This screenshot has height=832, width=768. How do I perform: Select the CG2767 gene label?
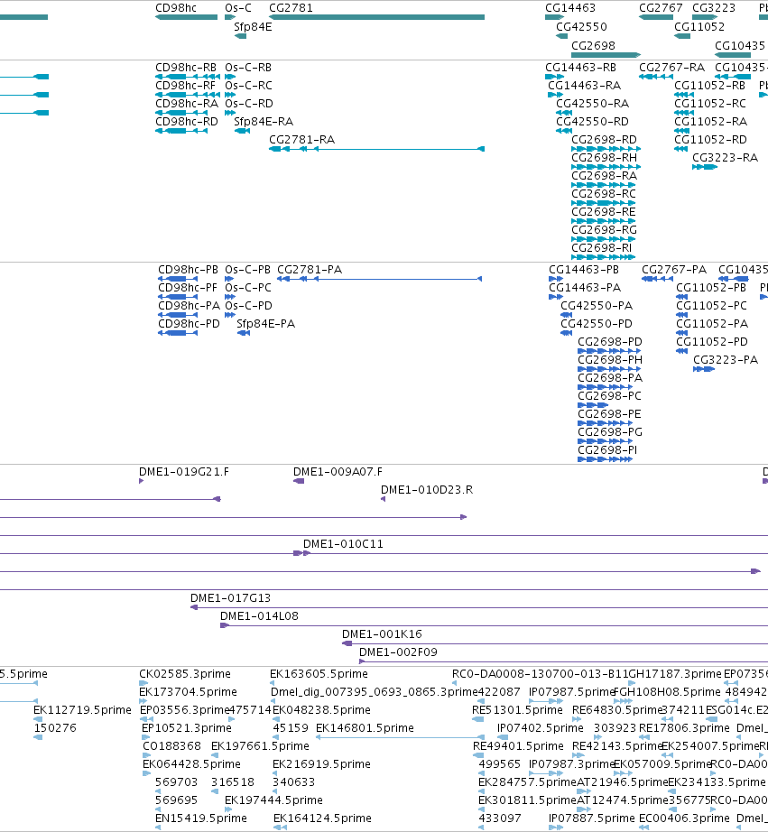[x=661, y=8]
